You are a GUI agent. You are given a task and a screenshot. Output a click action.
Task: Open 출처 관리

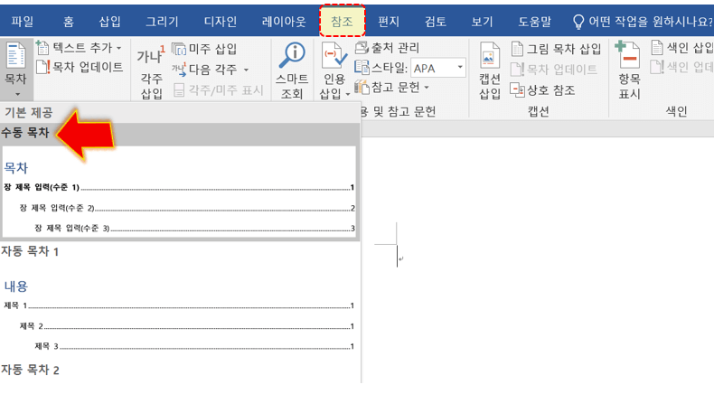387,47
